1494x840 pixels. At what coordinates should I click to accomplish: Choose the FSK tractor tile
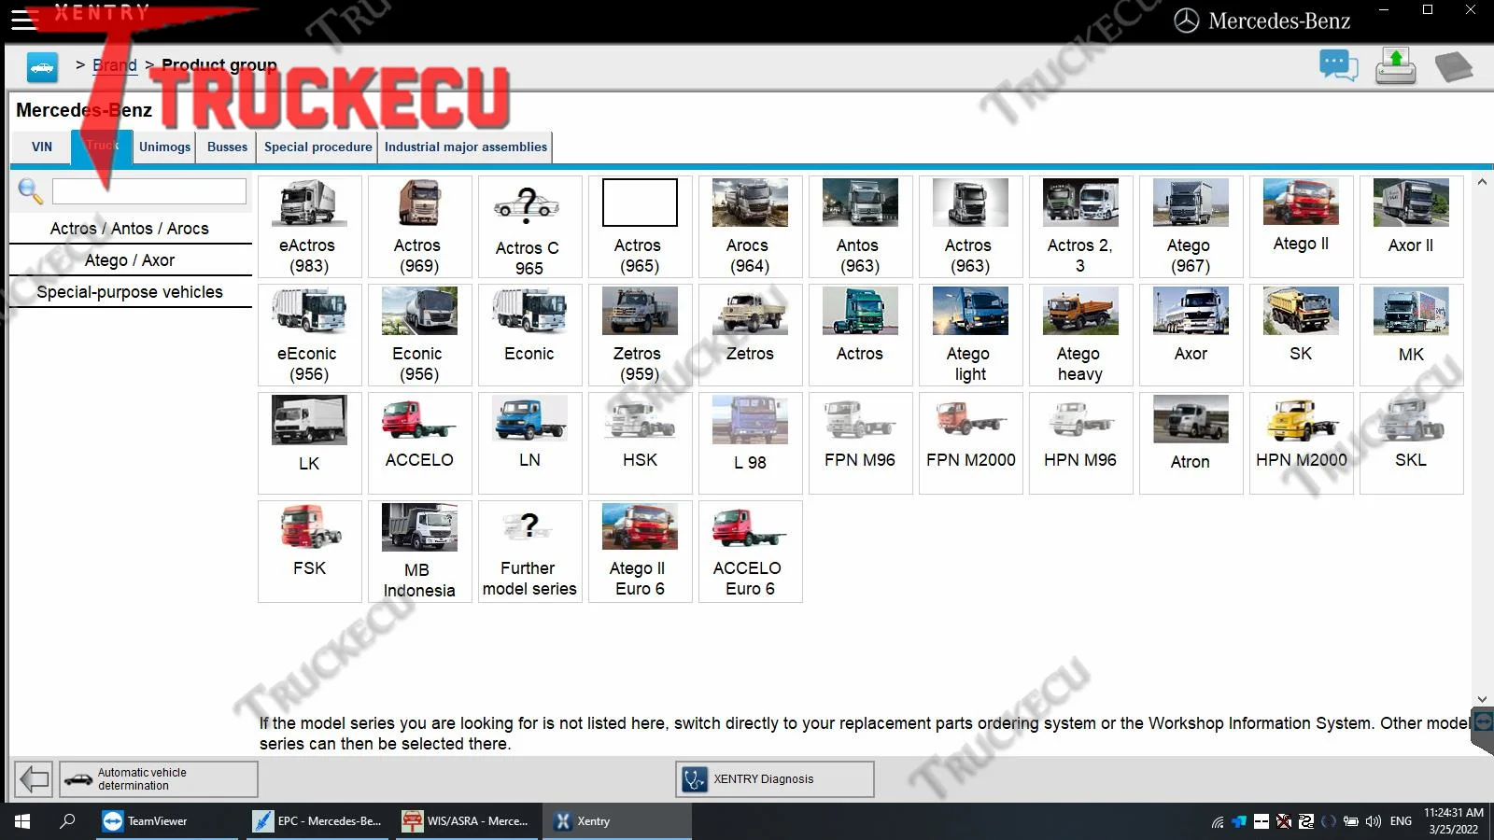[309, 552]
